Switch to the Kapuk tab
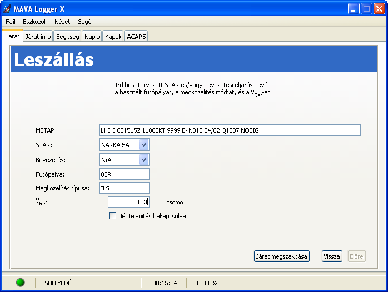Image resolution: width=388 pixels, height=292 pixels. pos(113,37)
